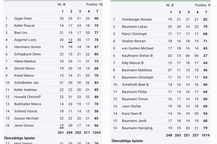Viewport: 217px width, 144px height.
Task: Click Howald Christoff's total score 88
Action: pos(96,97)
